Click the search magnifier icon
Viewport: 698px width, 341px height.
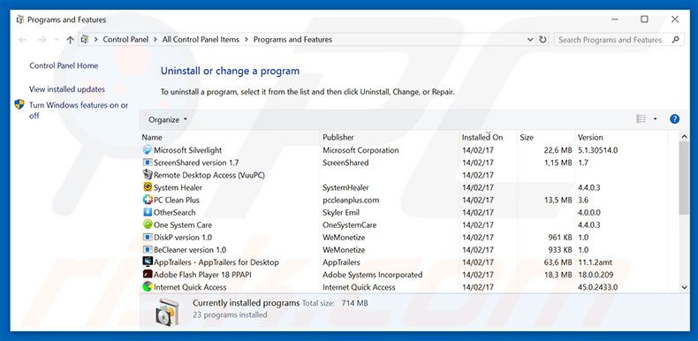click(x=676, y=40)
